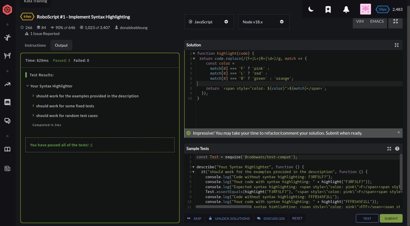Switch to the Instructions tab
410x226 pixels.
coord(35,45)
